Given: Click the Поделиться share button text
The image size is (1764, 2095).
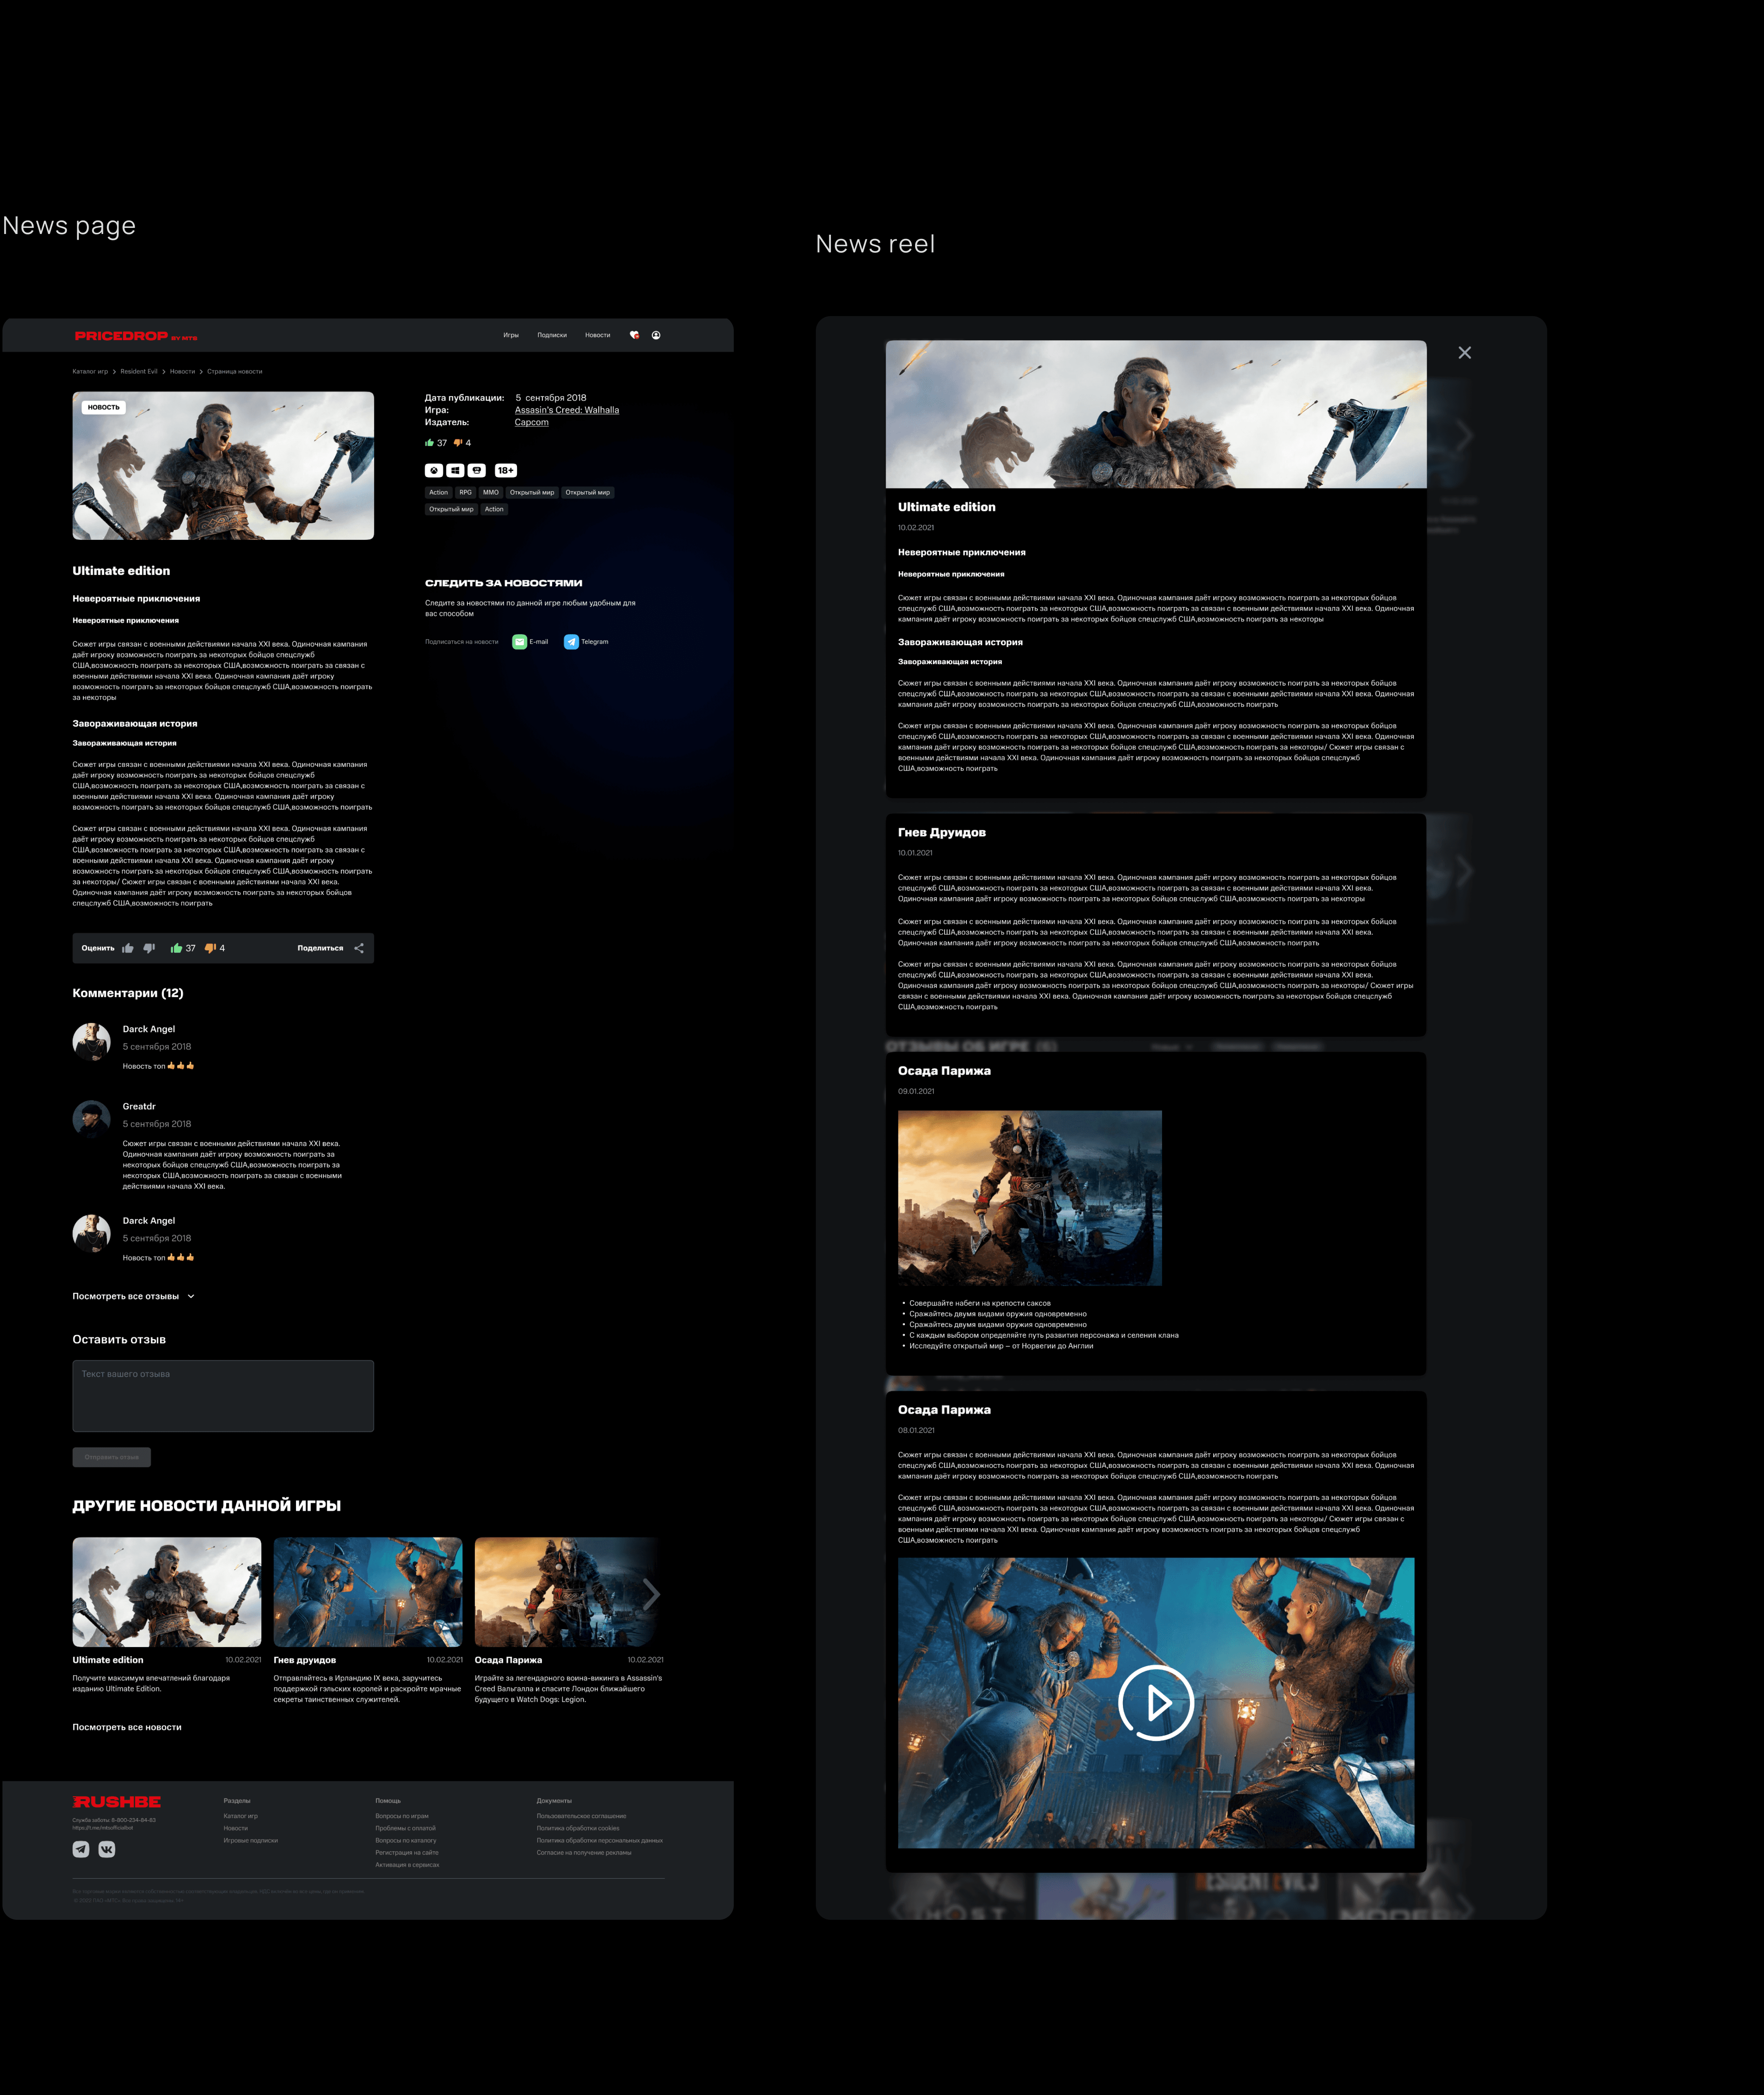Looking at the screenshot, I should 320,948.
